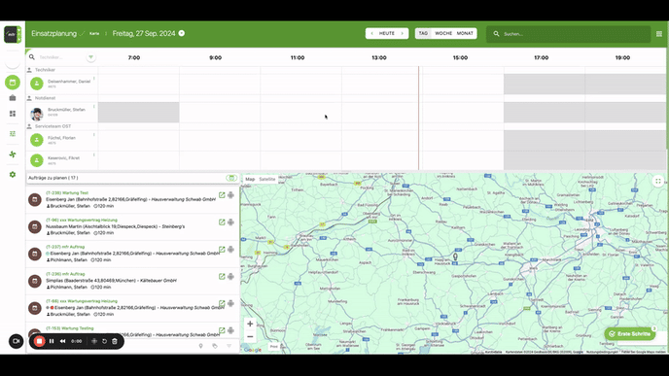Click the move handle on T-96 order
669x376 pixels.
pos(230,222)
